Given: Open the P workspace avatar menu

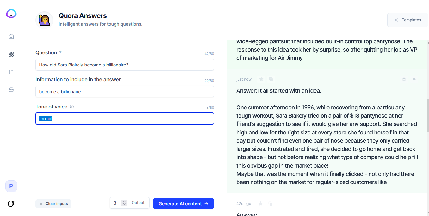Looking at the screenshot, I should click(11, 186).
